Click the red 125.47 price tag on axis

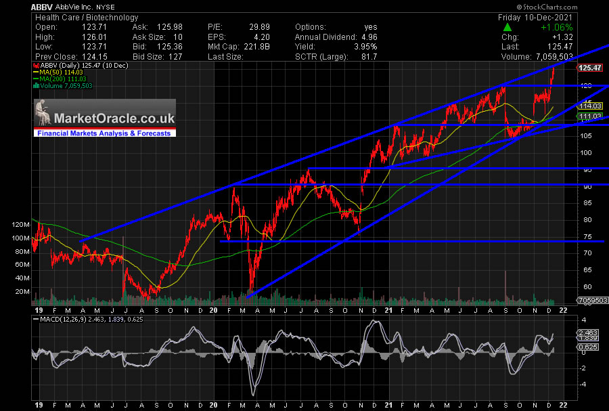point(589,68)
